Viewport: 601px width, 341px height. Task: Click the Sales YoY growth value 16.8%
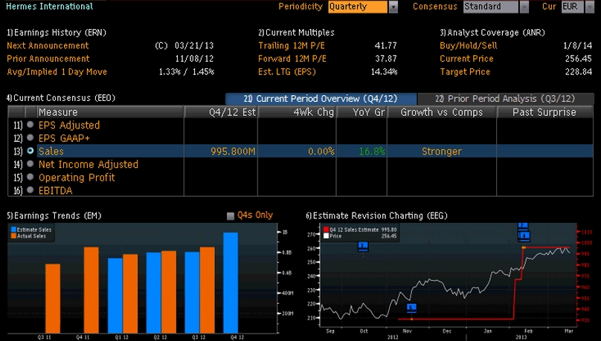click(x=372, y=151)
